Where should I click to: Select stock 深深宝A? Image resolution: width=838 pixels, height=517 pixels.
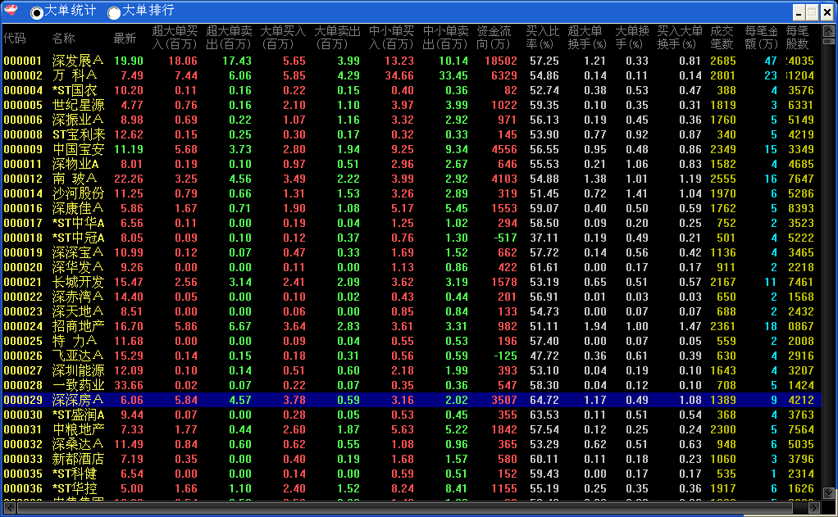tap(78, 252)
